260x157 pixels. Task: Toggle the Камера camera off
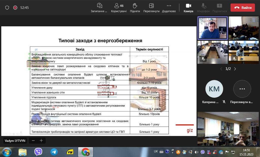tap(188, 7)
